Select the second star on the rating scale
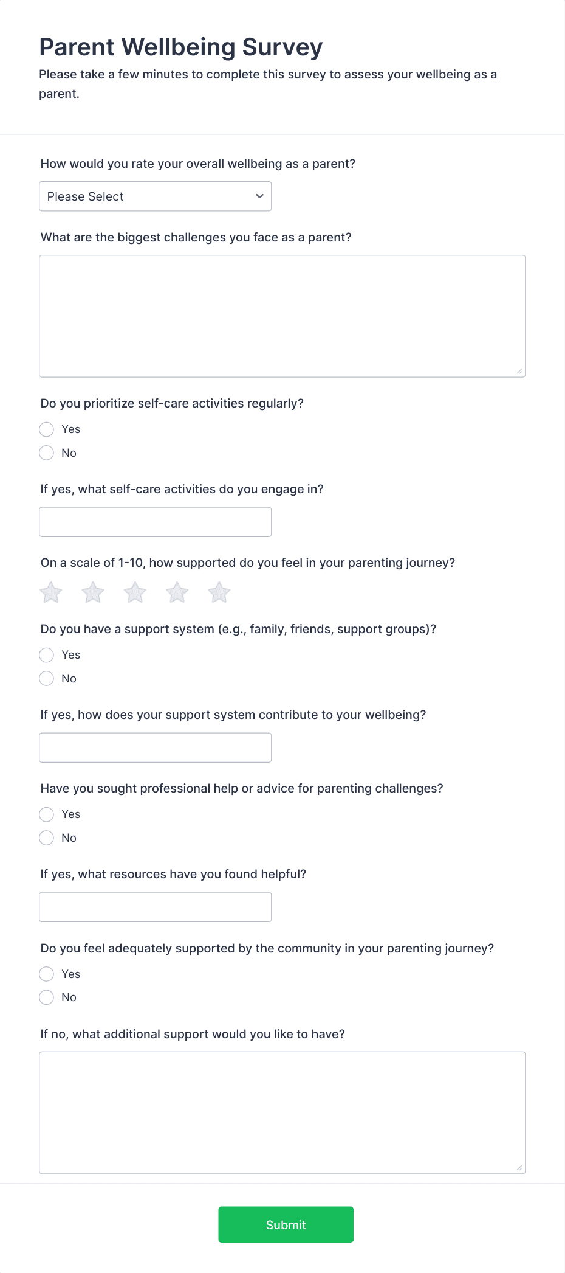Image resolution: width=565 pixels, height=1273 pixels. pyautogui.click(x=92, y=592)
